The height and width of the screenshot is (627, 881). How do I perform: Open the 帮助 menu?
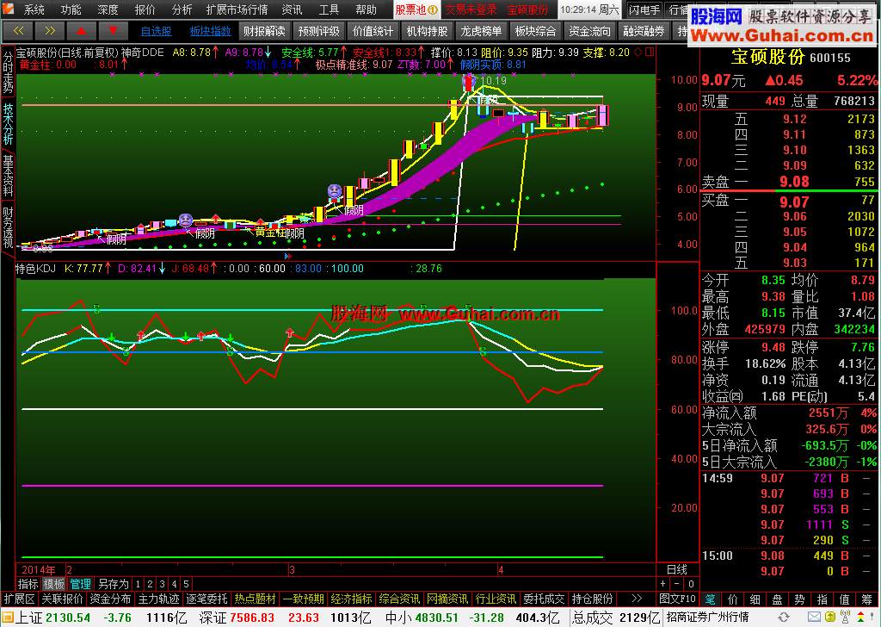click(x=366, y=9)
